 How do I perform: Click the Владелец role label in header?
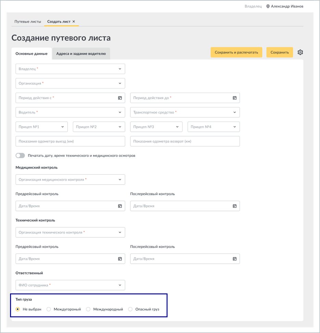[x=253, y=7]
